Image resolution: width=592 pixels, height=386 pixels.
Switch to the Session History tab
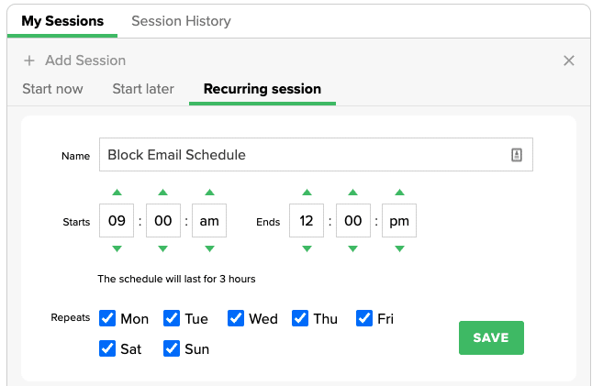click(181, 20)
